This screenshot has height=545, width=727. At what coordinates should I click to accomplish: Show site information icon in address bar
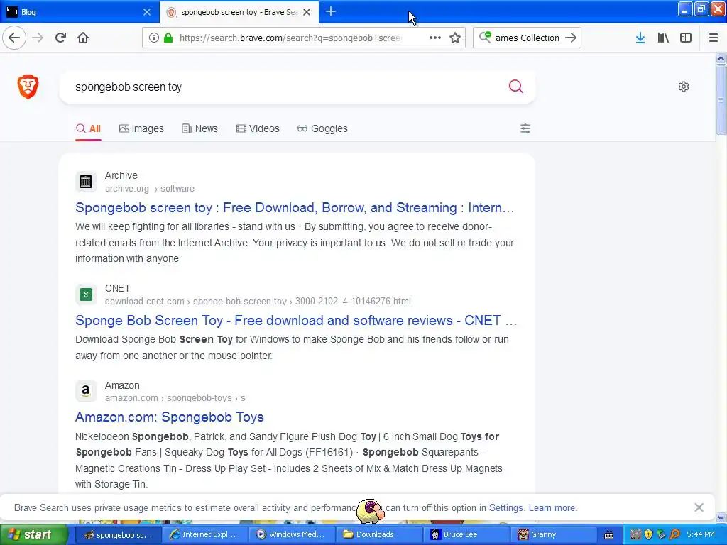click(154, 38)
